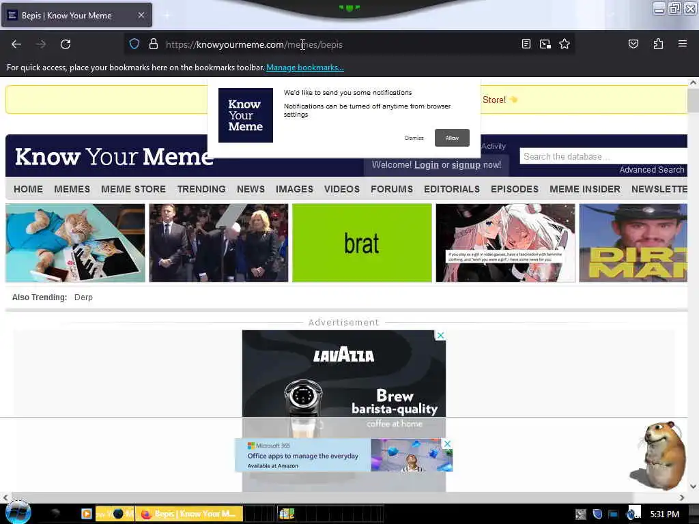Open the Dirt Man thumbnail
The image size is (699, 524).
coord(633,243)
